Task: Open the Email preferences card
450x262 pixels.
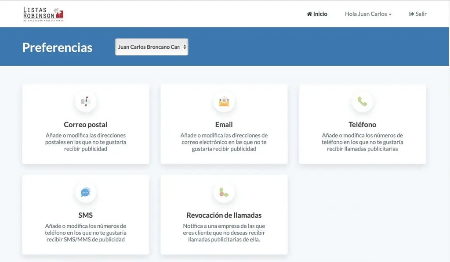Action: [224, 124]
